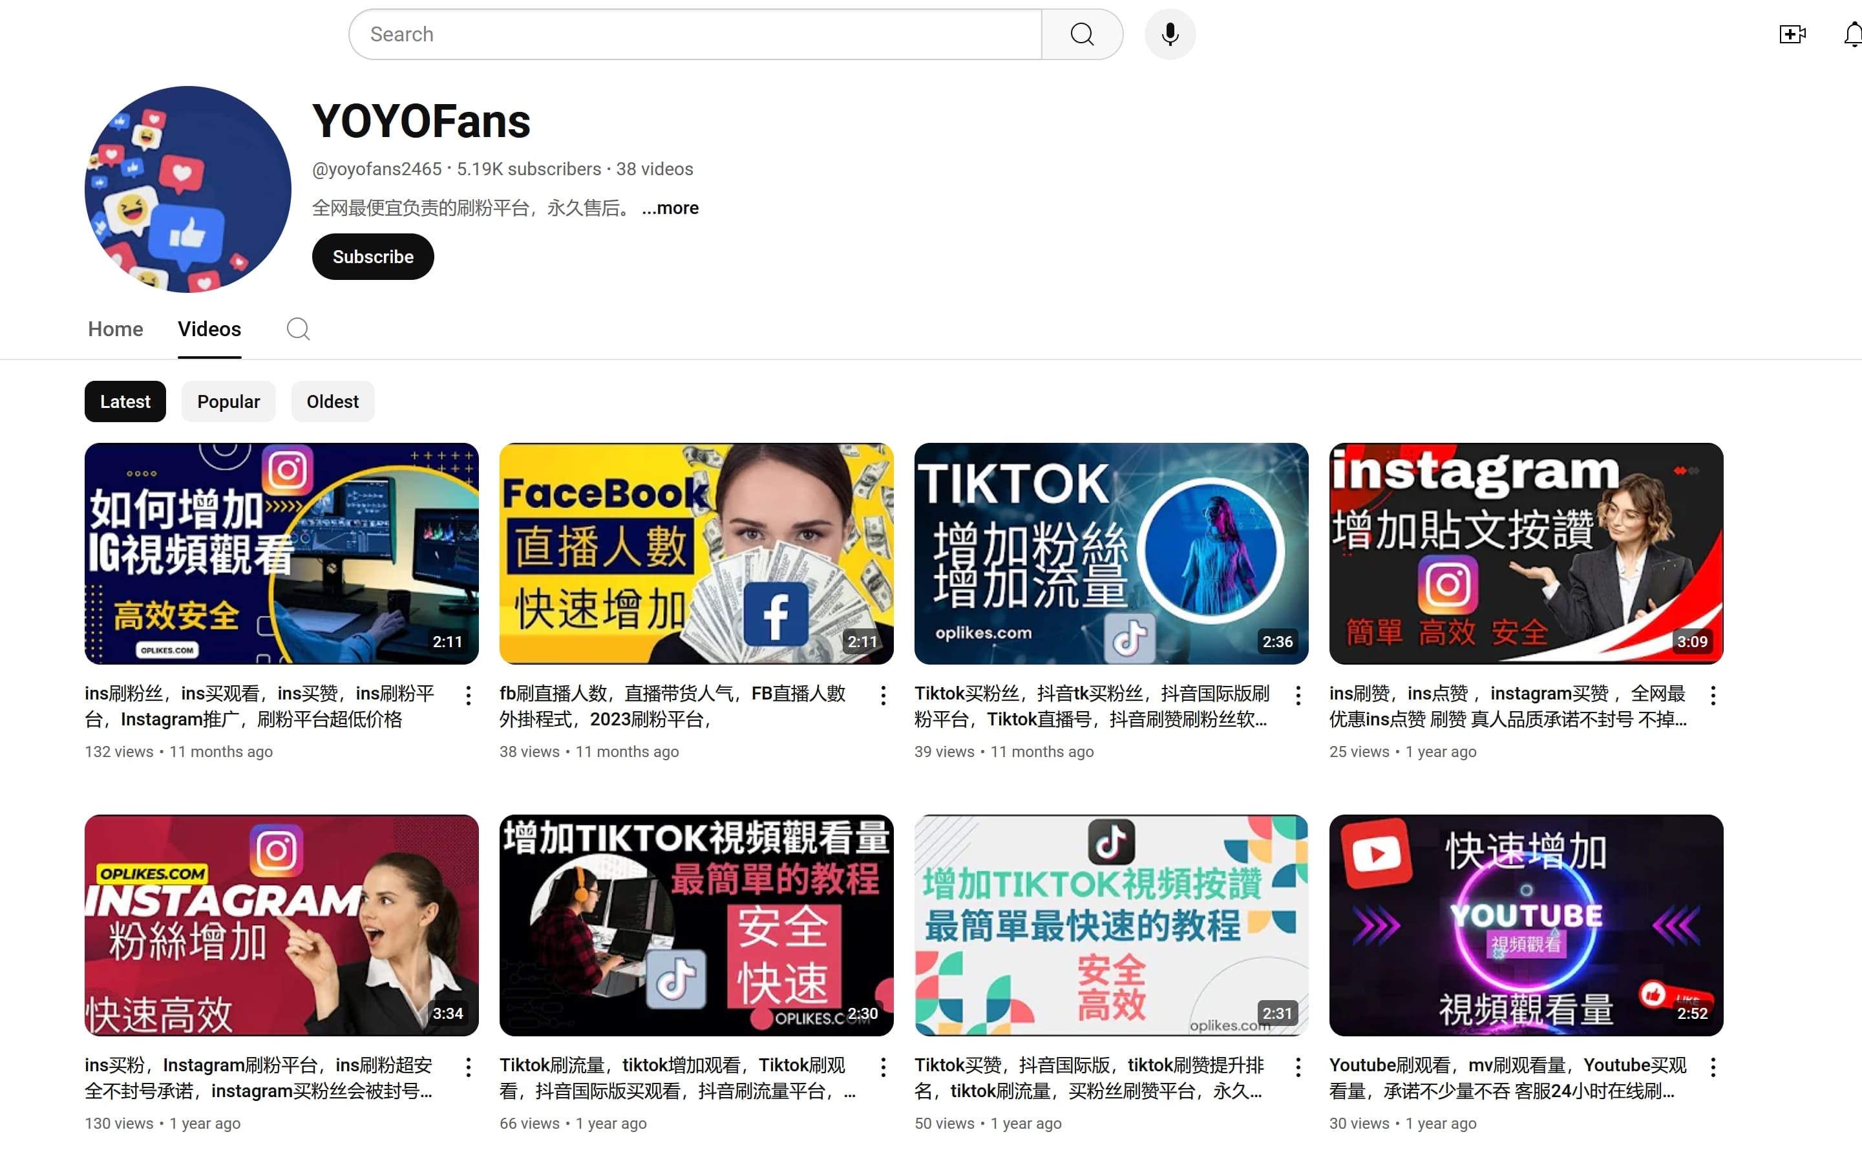
Task: Open video title Youtube刷观看
Action: point(1508,1078)
